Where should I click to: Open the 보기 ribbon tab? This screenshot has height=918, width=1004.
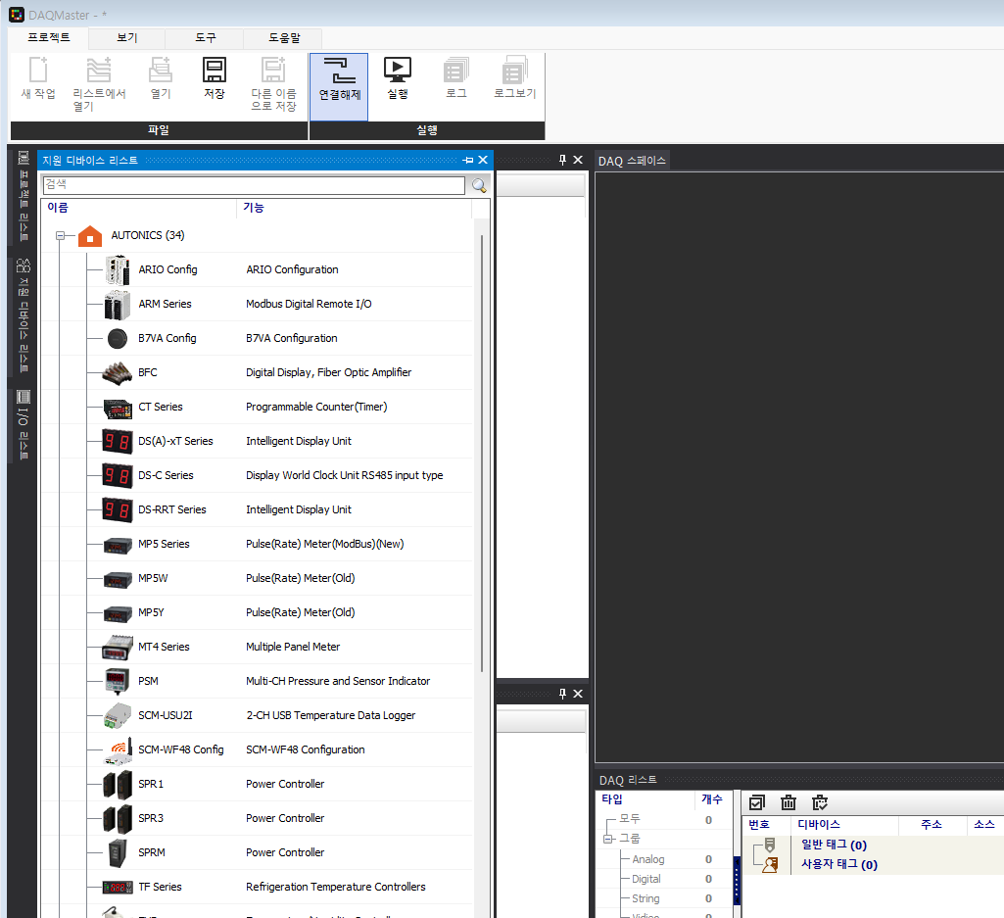(126, 38)
